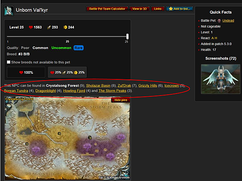Tick Show breeds not available checkbox

(8, 62)
